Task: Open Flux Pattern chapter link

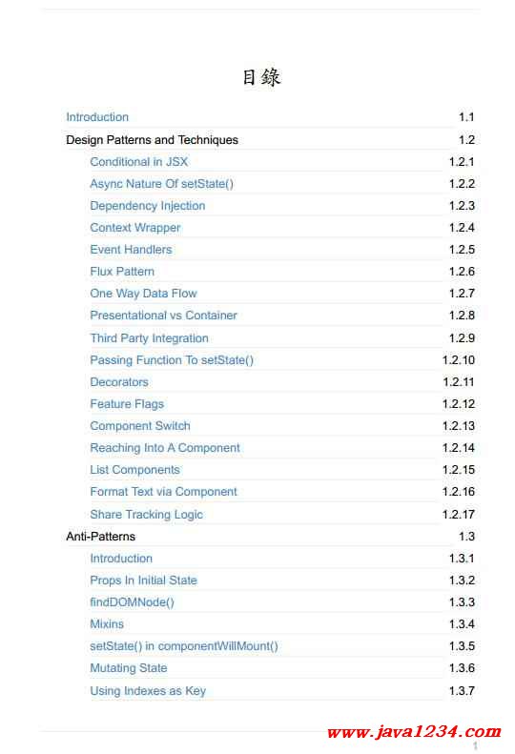Action: pos(122,272)
